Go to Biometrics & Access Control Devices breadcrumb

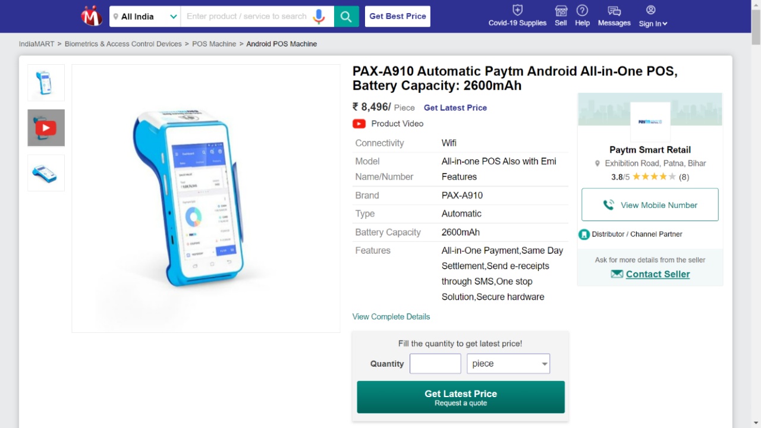pos(123,44)
